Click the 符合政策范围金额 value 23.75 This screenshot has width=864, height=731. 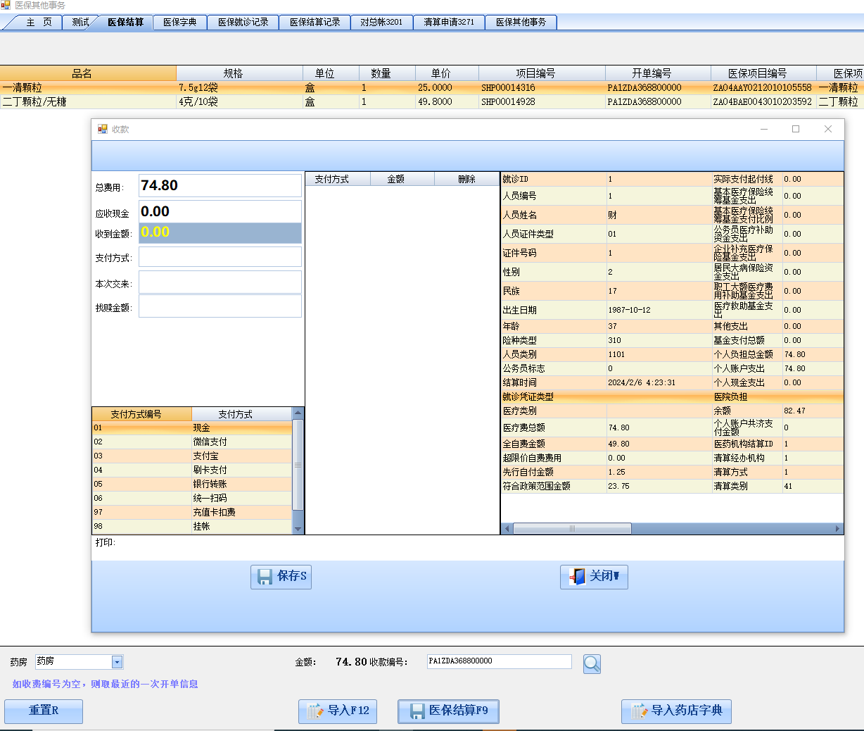point(618,487)
